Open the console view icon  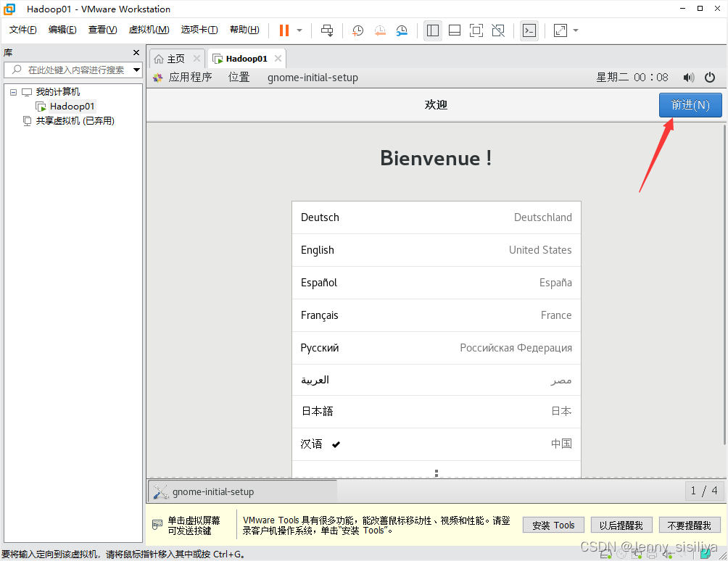tap(529, 30)
